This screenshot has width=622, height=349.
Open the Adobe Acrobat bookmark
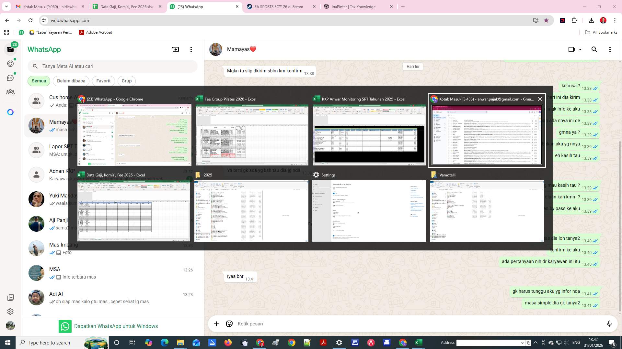pos(96,32)
